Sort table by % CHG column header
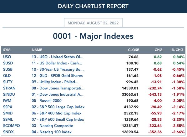This screenshot has width=187, height=137. pyautogui.click(x=177, y=50)
